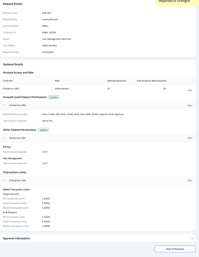Expand the Approval Information section

coord(192,238)
